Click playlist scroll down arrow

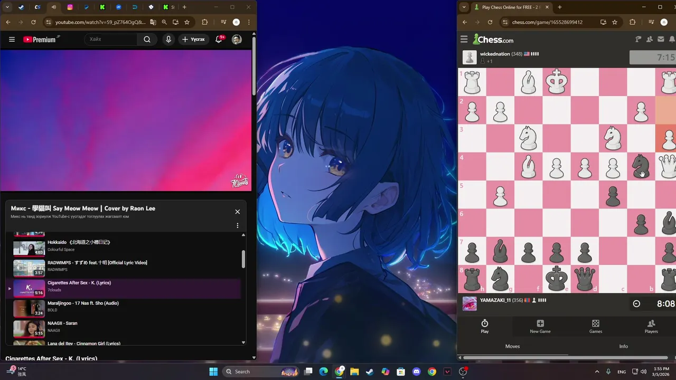243,343
